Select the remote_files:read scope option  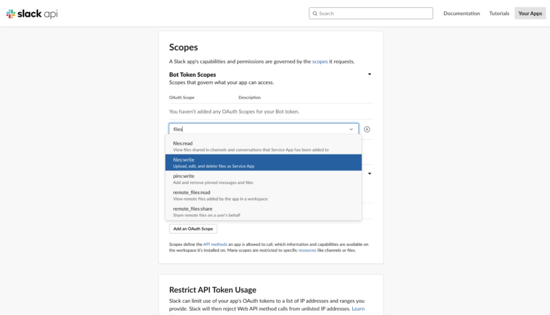(x=263, y=195)
